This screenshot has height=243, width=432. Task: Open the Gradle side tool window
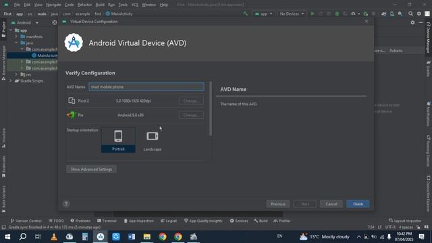coord(428,69)
